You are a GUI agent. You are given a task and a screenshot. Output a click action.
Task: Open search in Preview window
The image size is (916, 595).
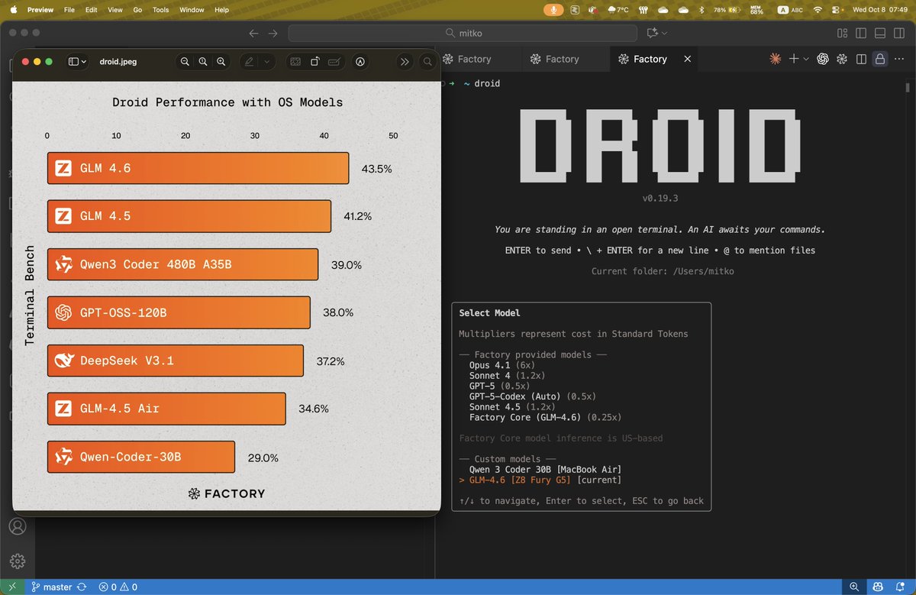click(x=428, y=62)
